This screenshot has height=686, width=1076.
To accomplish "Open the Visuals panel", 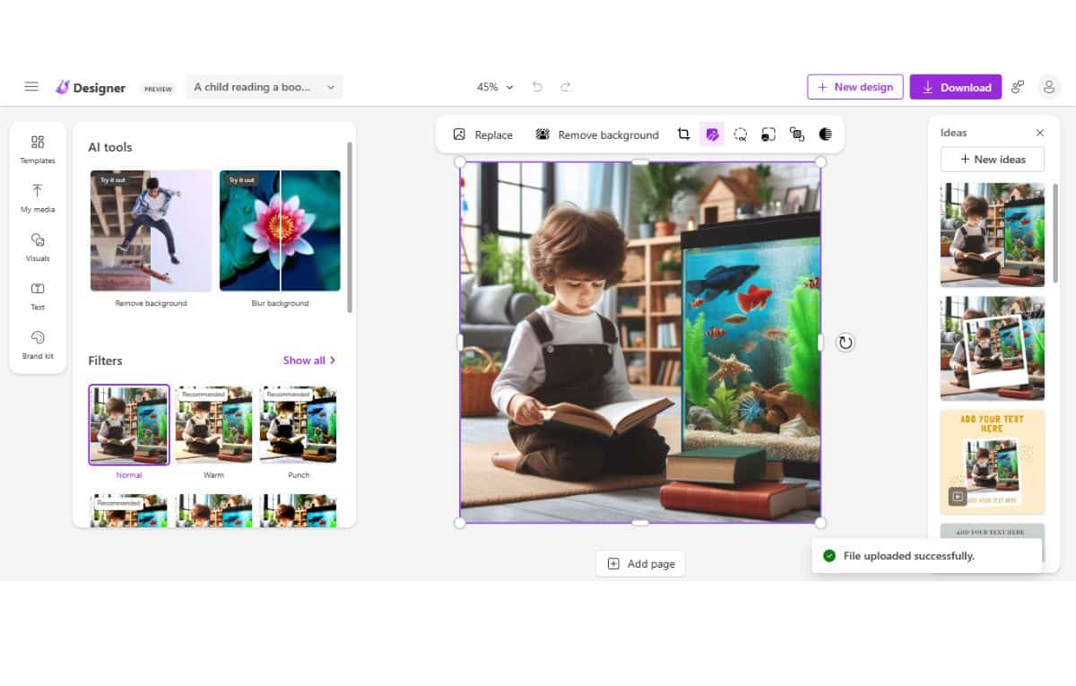I will click(38, 247).
